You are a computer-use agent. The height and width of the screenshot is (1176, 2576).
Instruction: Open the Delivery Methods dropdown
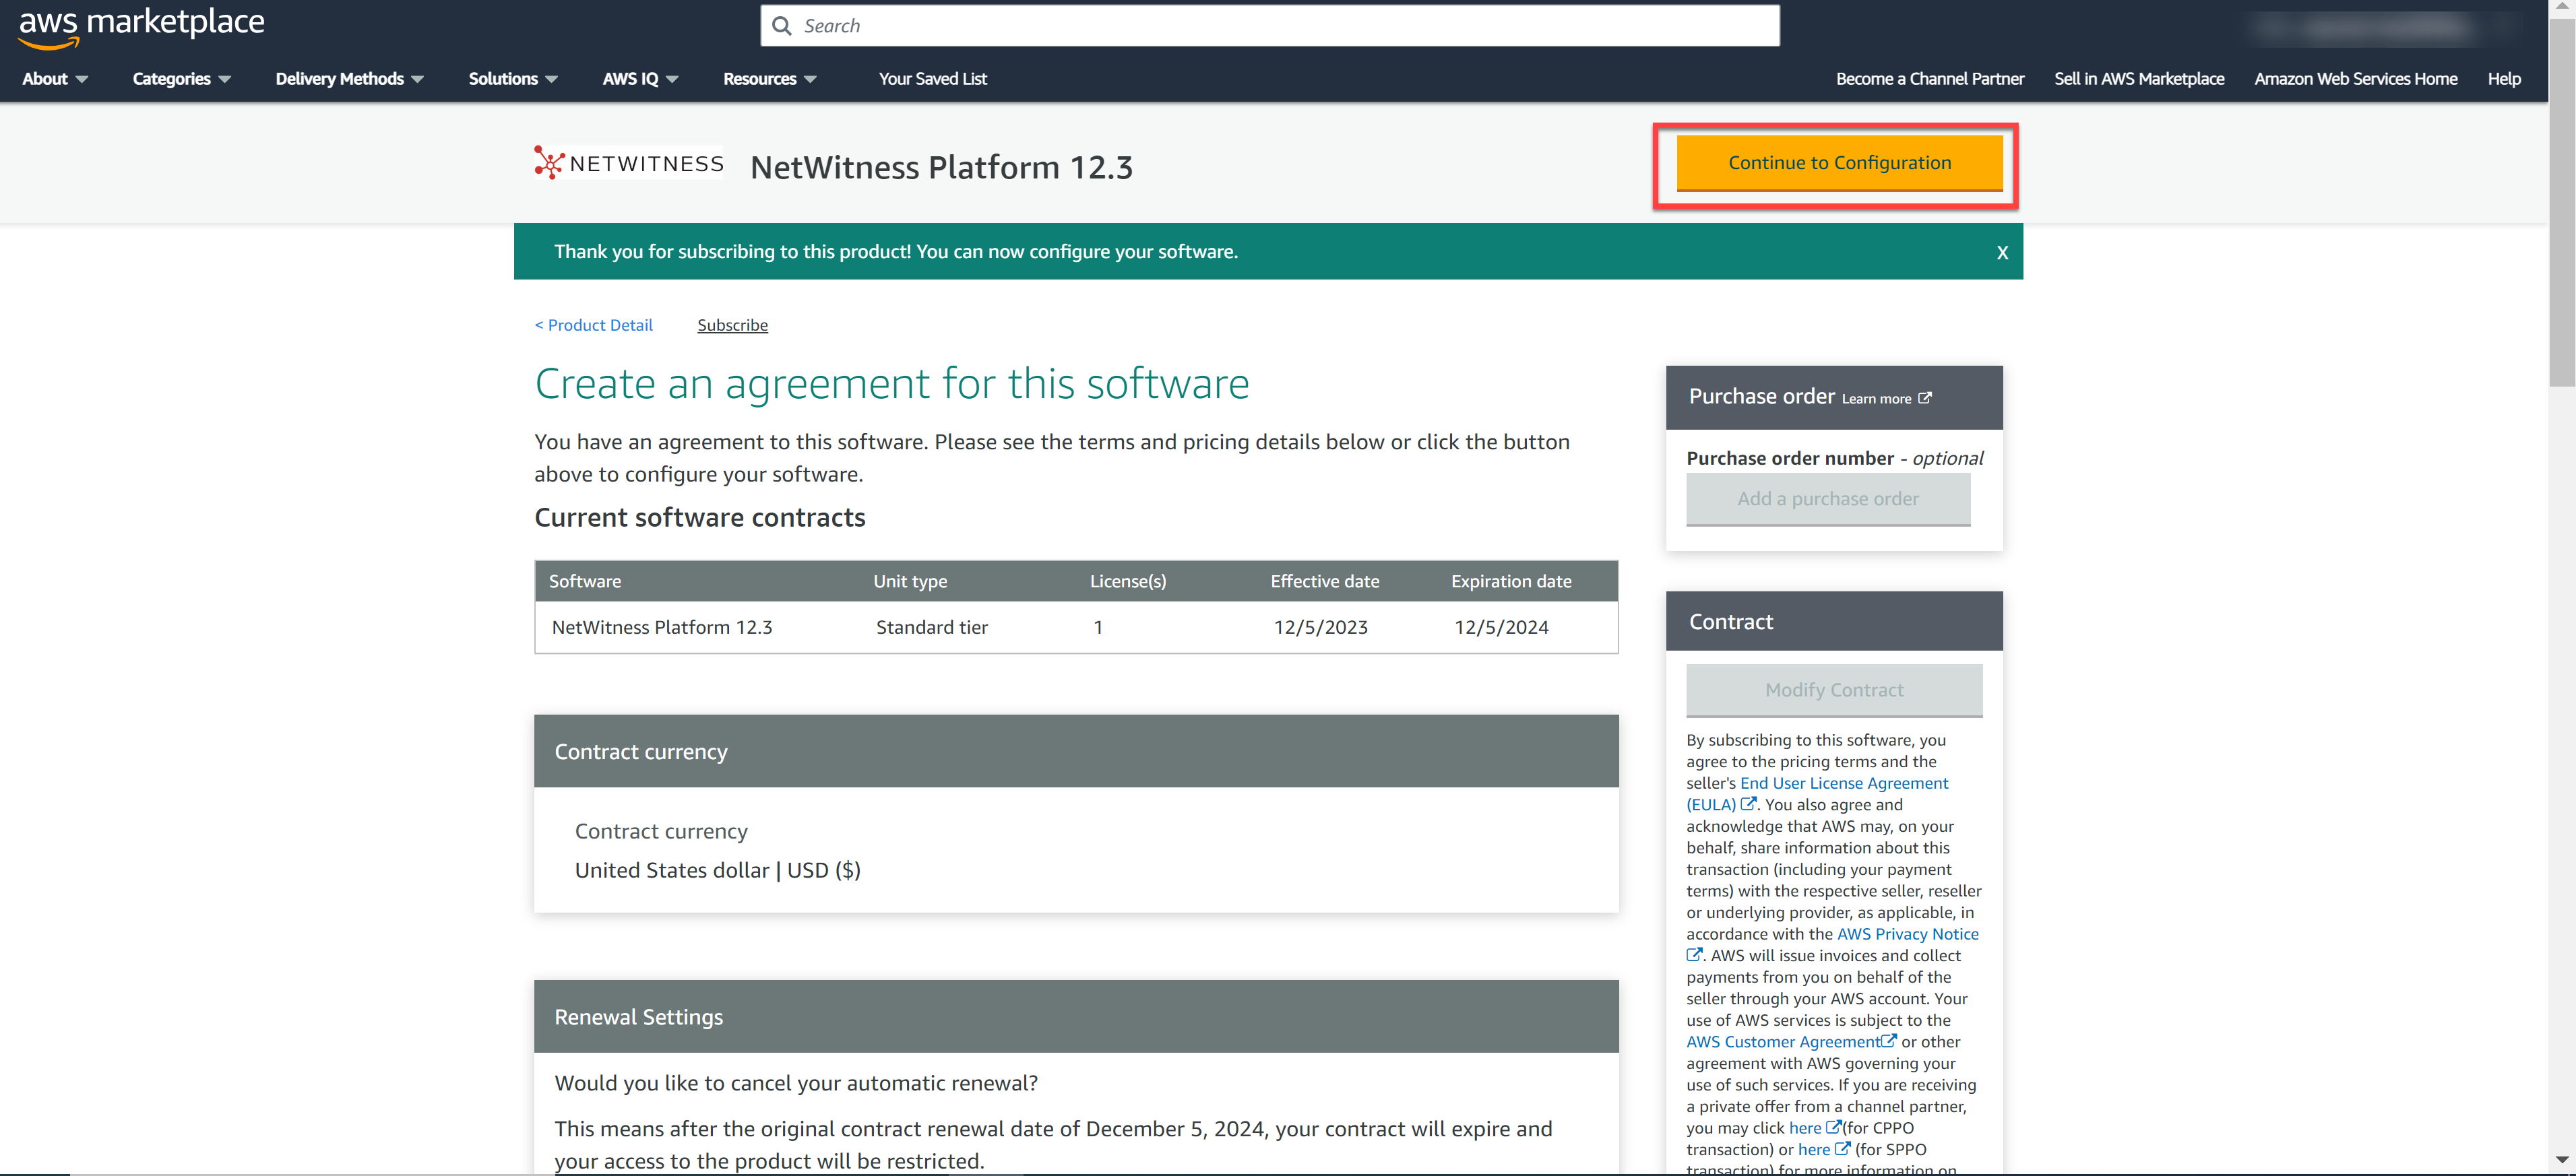coord(349,79)
